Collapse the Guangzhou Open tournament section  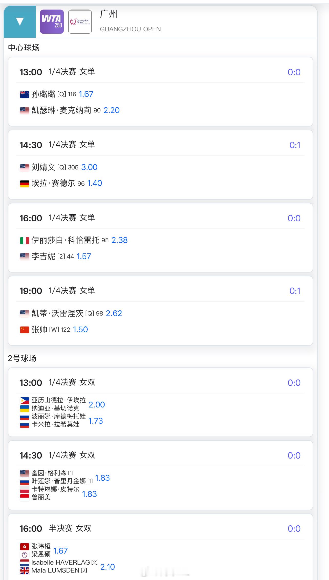tap(20, 22)
